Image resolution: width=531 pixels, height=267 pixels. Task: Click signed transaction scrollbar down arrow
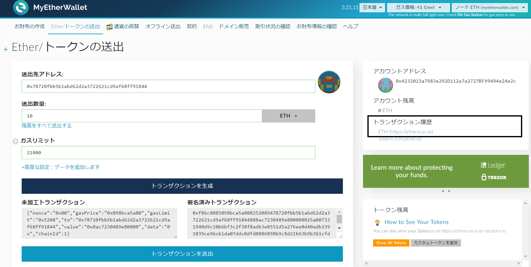pyautogui.click(x=339, y=228)
